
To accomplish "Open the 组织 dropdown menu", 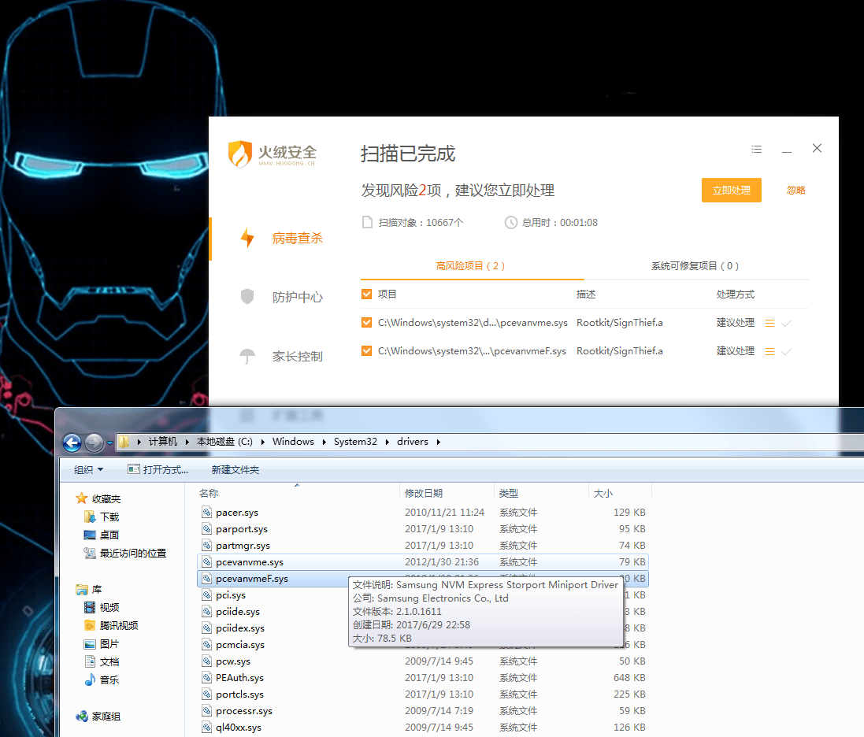I will 87,469.
